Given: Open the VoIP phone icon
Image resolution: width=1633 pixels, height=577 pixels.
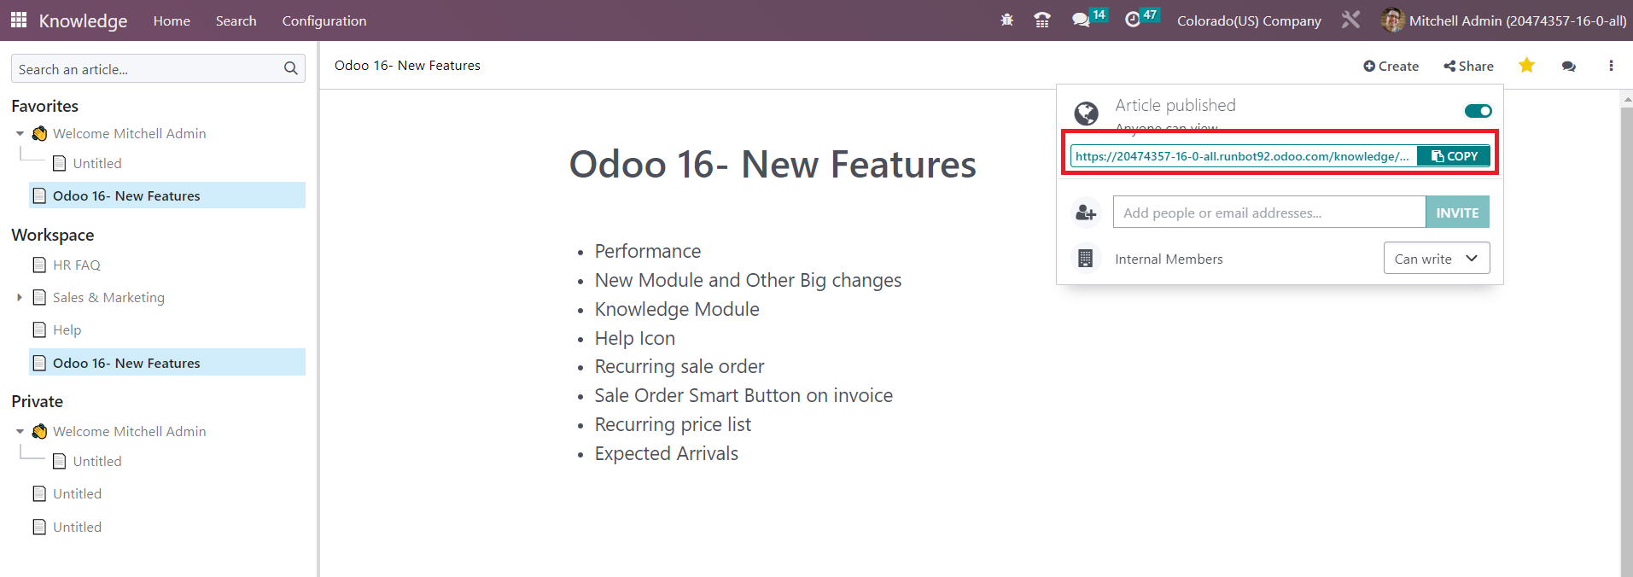Looking at the screenshot, I should click(1042, 20).
